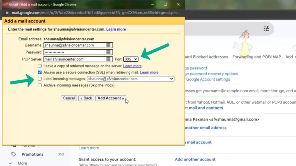Enable leave a copy on server checkbox
Screen dimensions: 296x166
click(40, 66)
